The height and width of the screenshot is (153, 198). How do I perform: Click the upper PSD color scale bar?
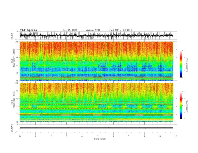tap(181, 64)
